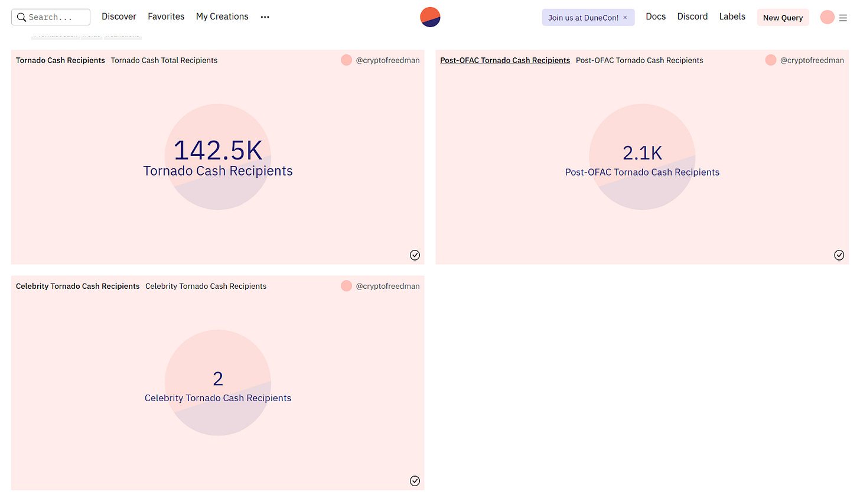The width and height of the screenshot is (860, 498).
Task: Click the avatar beside @cryptofreedman on the Post-OFAC card
Action: click(x=770, y=60)
